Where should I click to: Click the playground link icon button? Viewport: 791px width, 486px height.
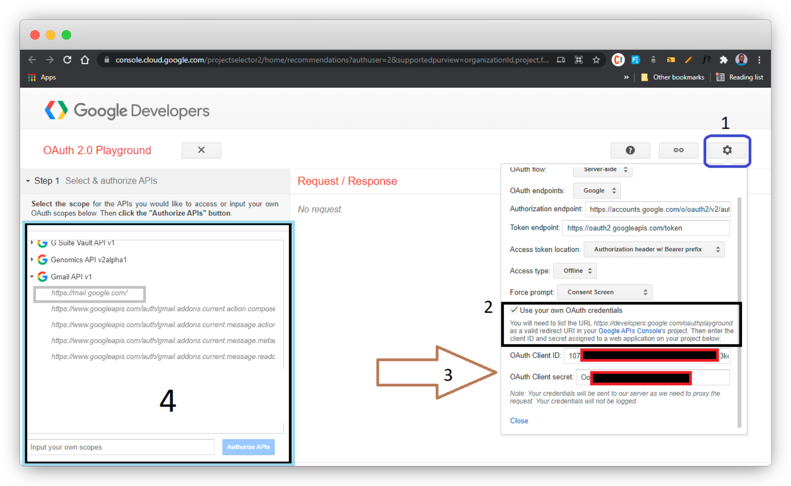coord(678,150)
